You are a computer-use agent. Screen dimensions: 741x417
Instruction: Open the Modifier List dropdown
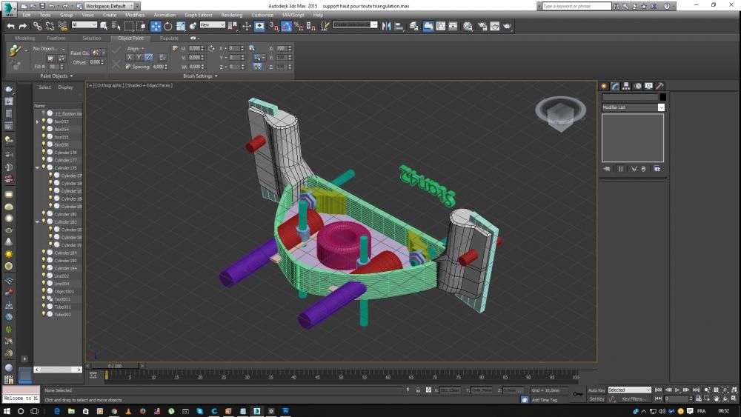(661, 107)
